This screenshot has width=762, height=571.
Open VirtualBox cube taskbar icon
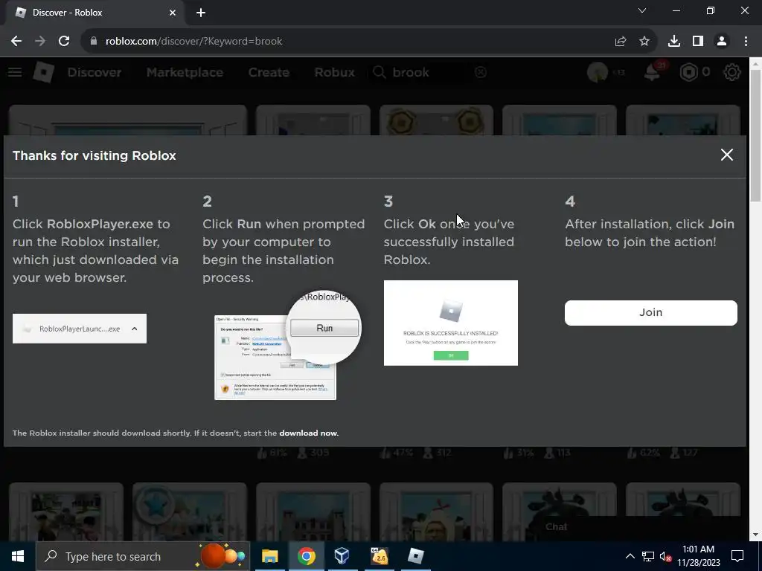[x=342, y=556]
